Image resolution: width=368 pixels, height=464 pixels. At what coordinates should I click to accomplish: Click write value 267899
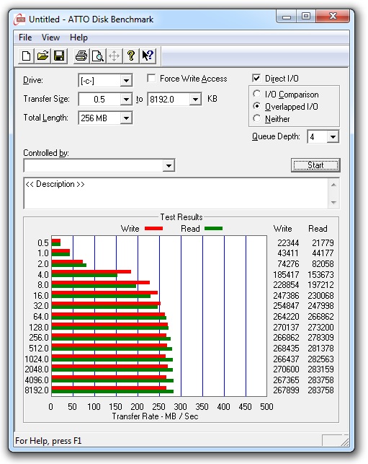coord(286,390)
